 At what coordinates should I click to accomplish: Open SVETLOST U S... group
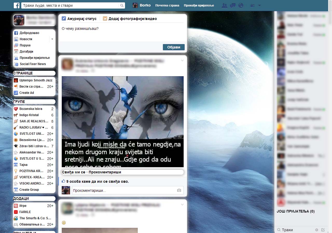click(34, 159)
